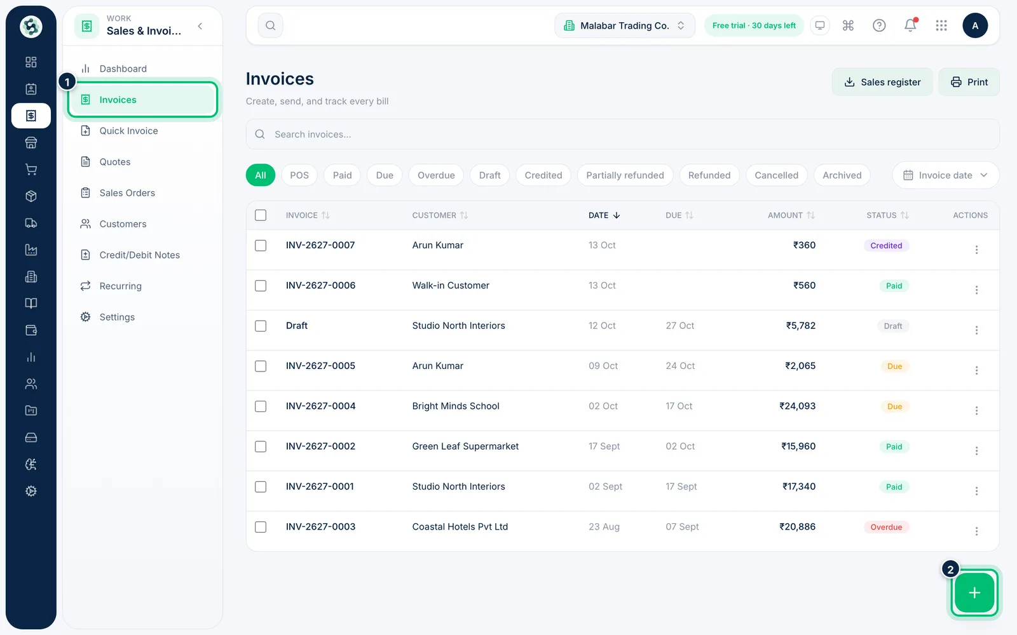
Task: Open the notifications bell
Action: coord(910,25)
